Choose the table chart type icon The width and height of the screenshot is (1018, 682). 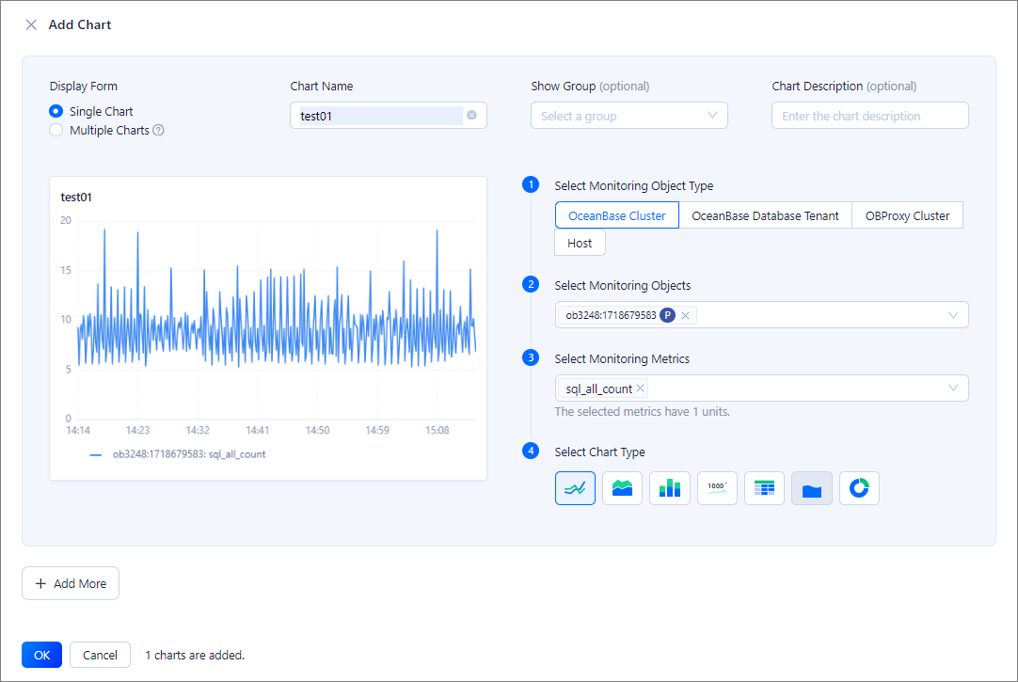click(764, 488)
